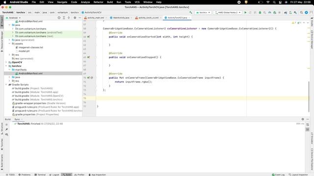Open the torchcv run configuration dropdown

[203, 12]
